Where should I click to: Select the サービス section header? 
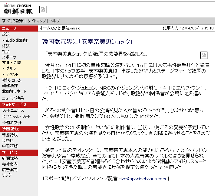coord(19,153)
